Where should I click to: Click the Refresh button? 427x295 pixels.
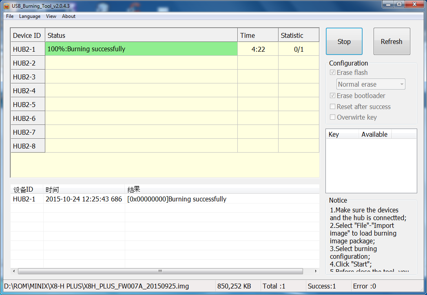[392, 42]
